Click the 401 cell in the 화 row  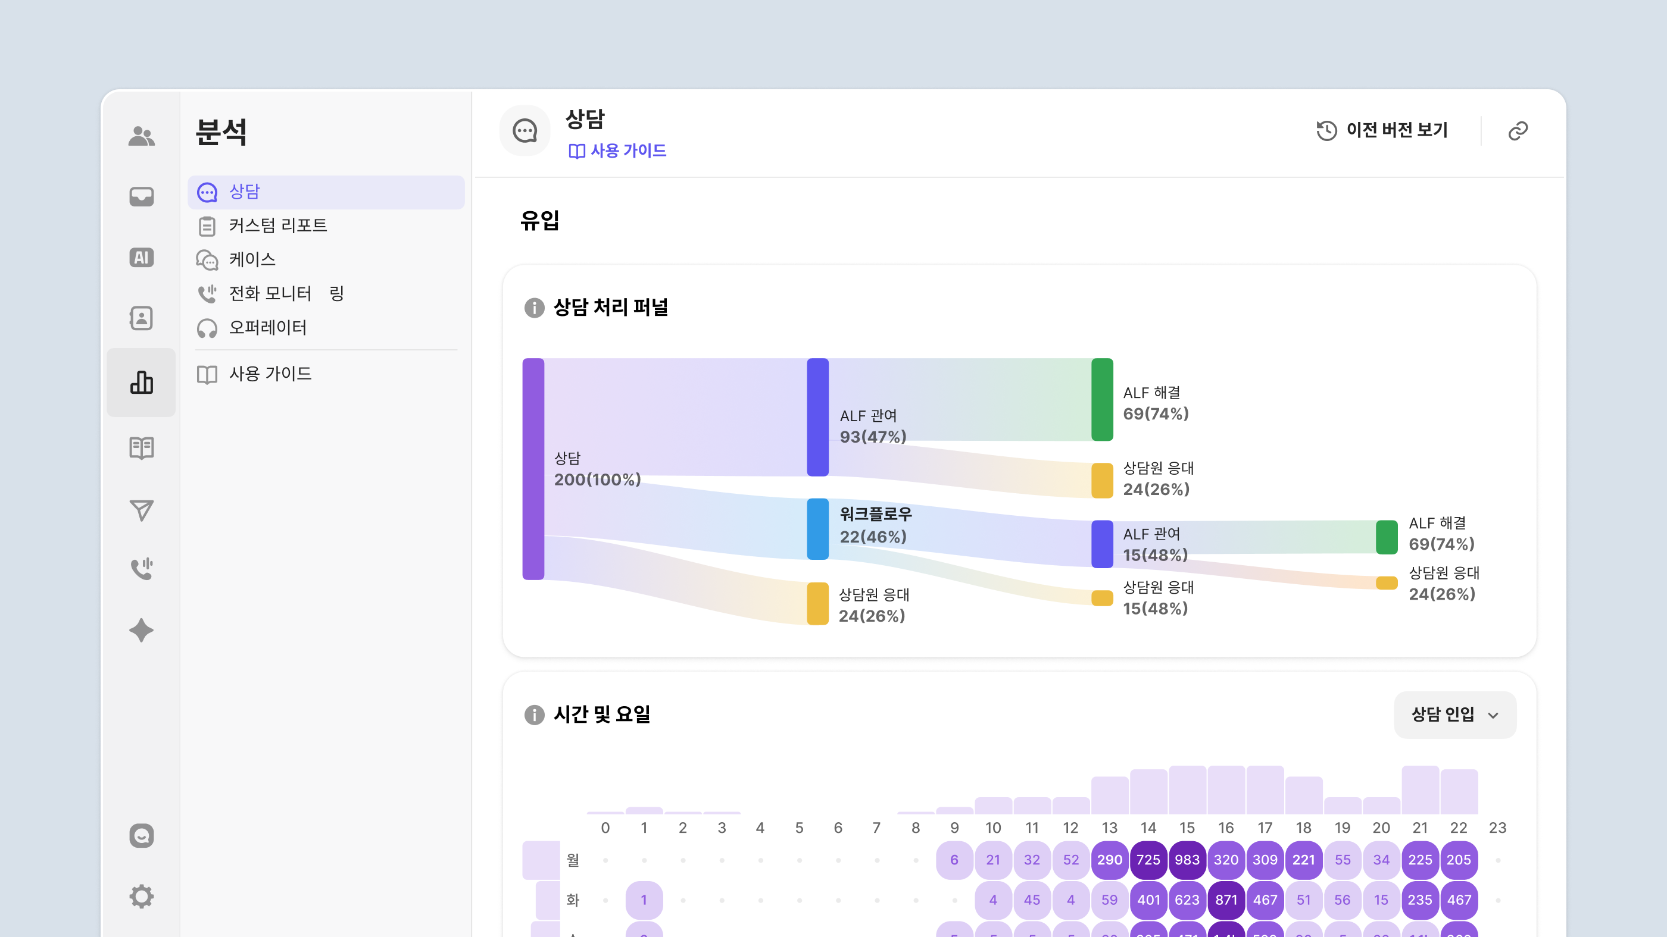pos(1148,900)
